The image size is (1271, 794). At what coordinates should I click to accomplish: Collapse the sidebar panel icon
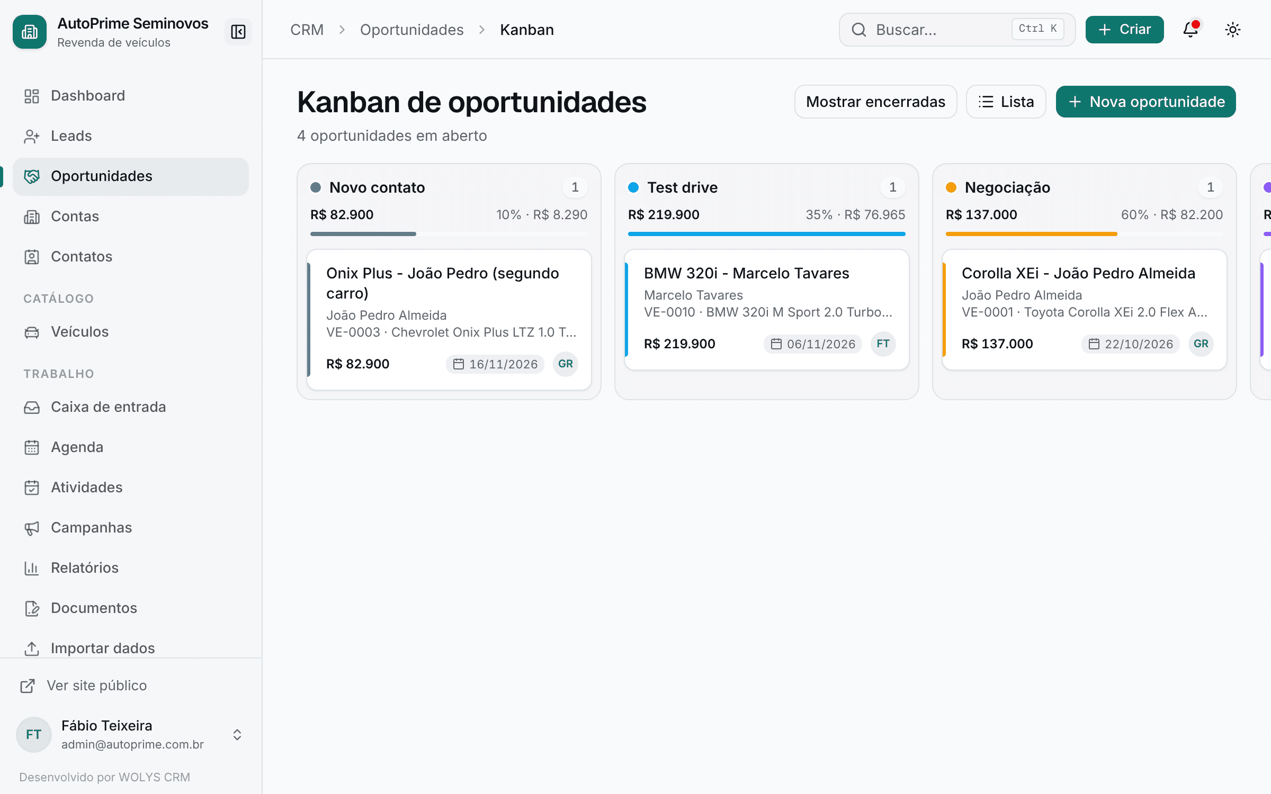click(x=238, y=32)
